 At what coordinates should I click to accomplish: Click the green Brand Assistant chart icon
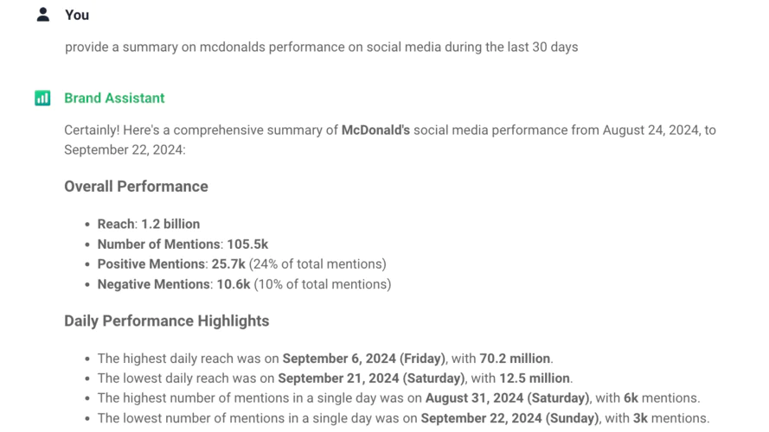point(42,98)
